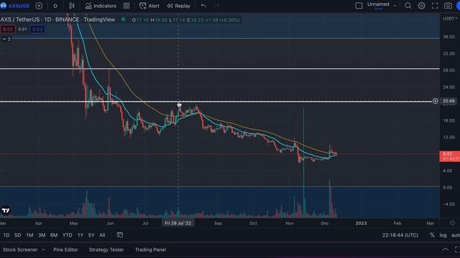
Task: Open the Pine Editor tab
Action: [65, 249]
